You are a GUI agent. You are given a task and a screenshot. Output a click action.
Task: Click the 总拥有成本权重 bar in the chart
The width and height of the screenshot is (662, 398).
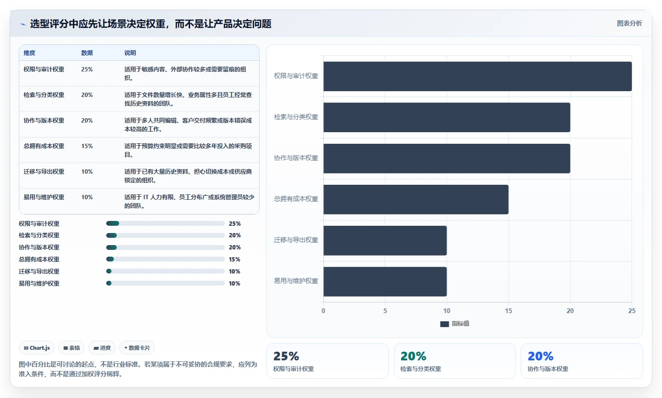pyautogui.click(x=416, y=200)
